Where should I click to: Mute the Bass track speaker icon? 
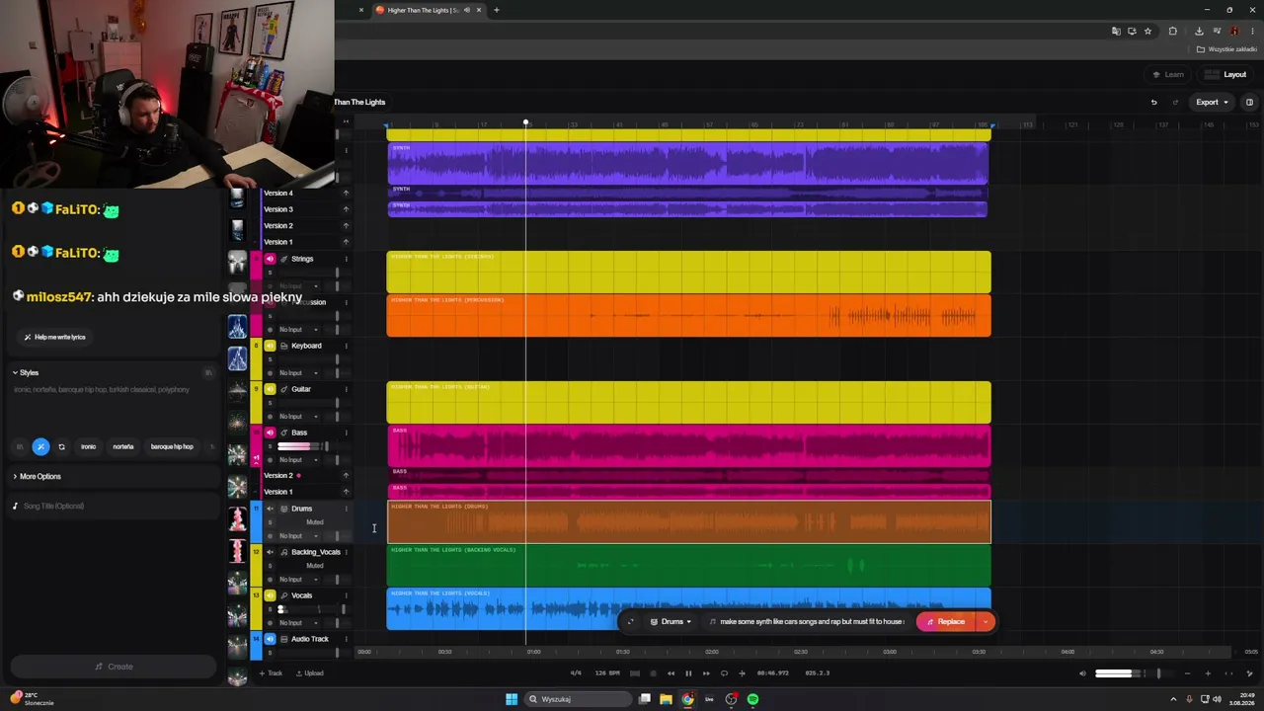[x=270, y=433]
